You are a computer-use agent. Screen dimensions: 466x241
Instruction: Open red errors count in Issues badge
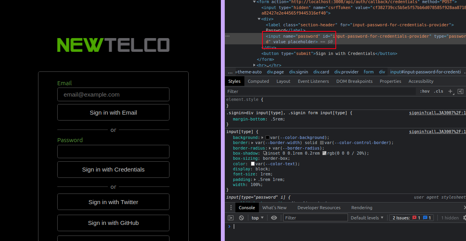point(416,218)
